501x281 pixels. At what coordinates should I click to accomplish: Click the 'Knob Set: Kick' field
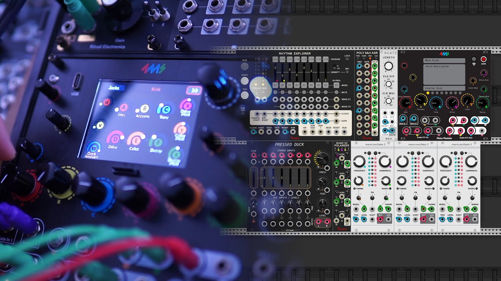point(444,88)
